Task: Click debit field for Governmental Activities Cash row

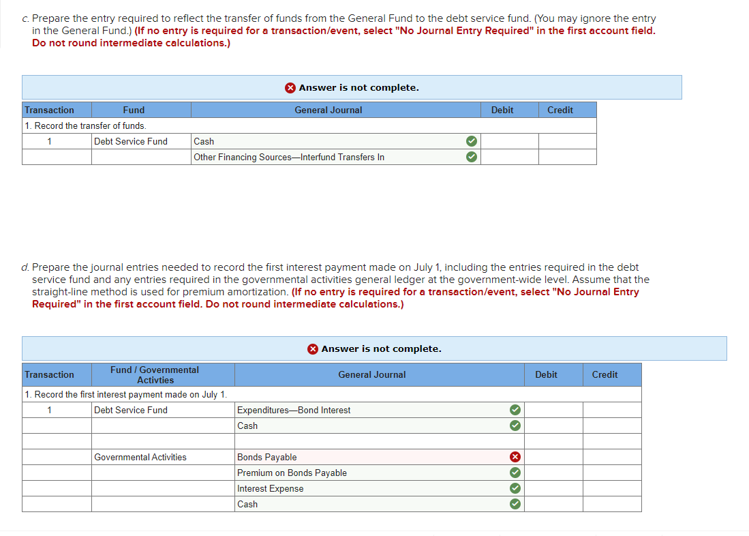Action: pyautogui.click(x=553, y=504)
